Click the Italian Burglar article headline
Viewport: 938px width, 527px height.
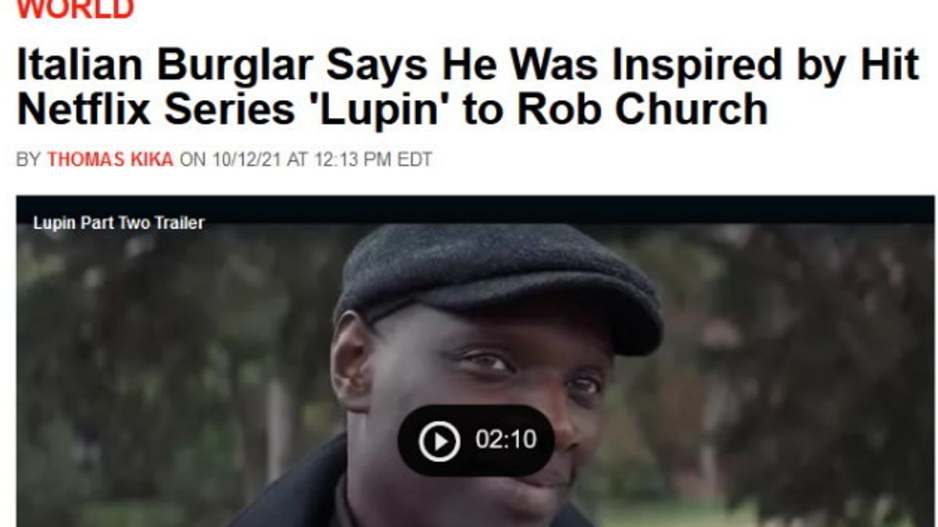coord(467,88)
